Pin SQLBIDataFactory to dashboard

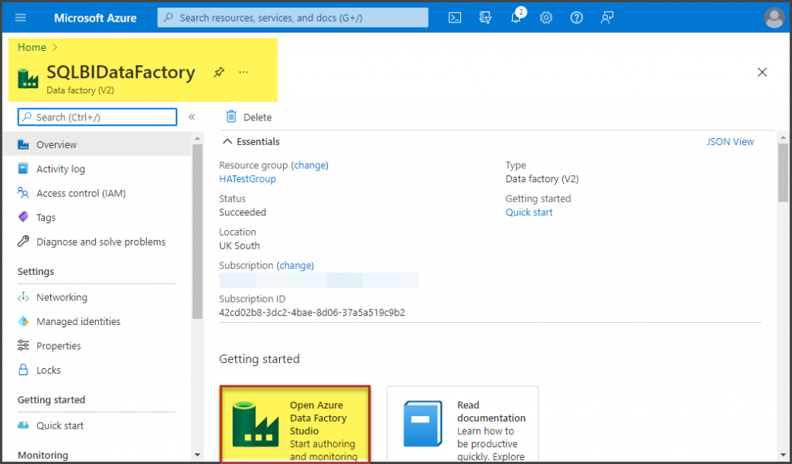(x=219, y=72)
